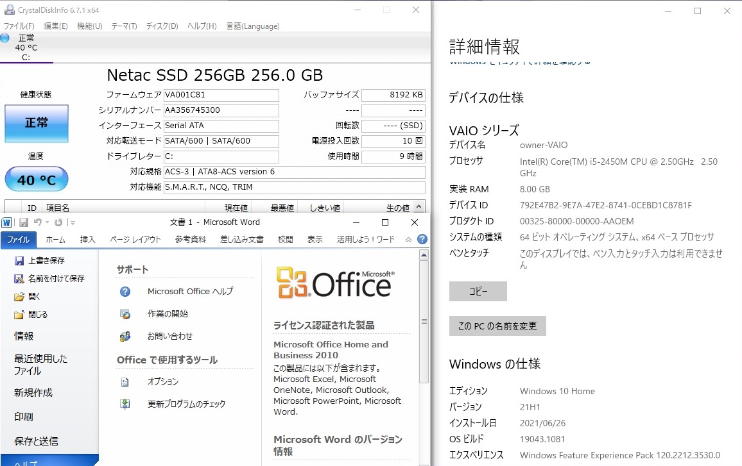The image size is (742, 466).
Task: Click the 上書き保存 floppy disk icon
Action: [x=19, y=260]
